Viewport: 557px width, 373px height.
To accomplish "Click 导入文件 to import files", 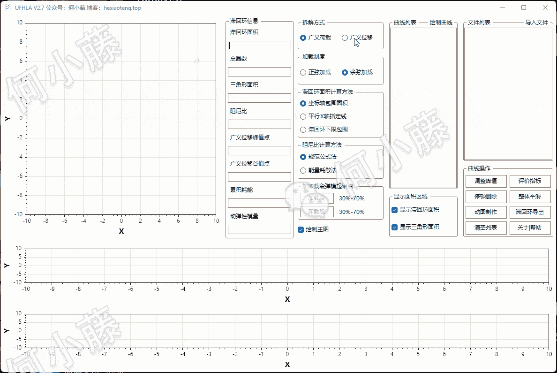I will (536, 23).
